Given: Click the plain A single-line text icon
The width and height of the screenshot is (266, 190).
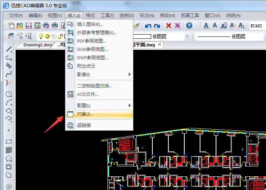Looking at the screenshot, I should [x=215, y=25].
